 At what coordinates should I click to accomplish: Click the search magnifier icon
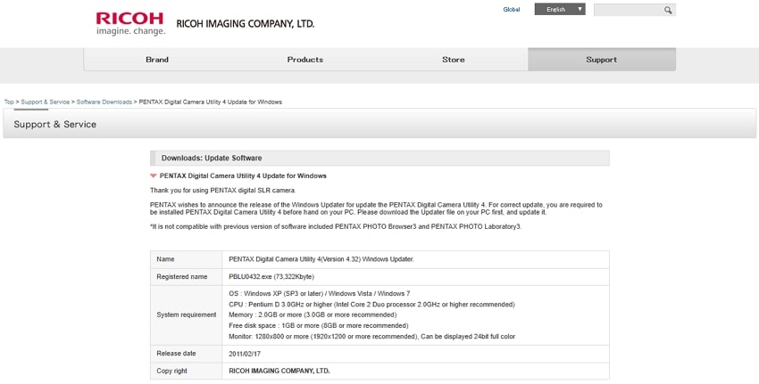pyautogui.click(x=668, y=10)
